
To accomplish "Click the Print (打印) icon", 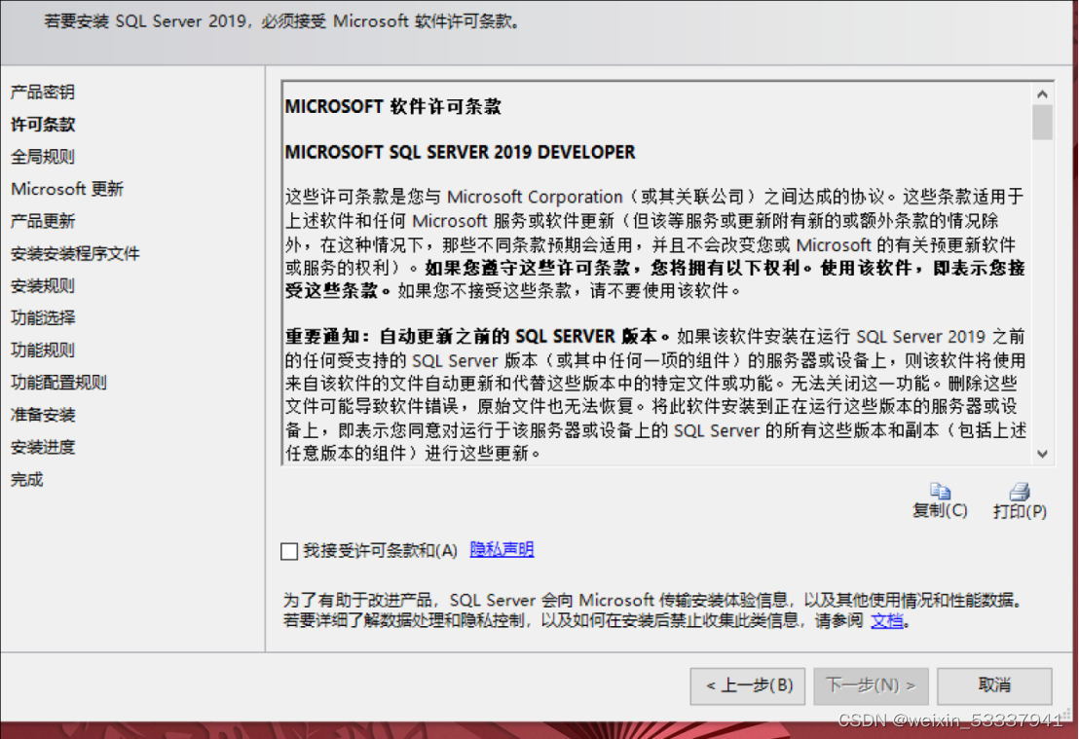I will click(x=1020, y=491).
